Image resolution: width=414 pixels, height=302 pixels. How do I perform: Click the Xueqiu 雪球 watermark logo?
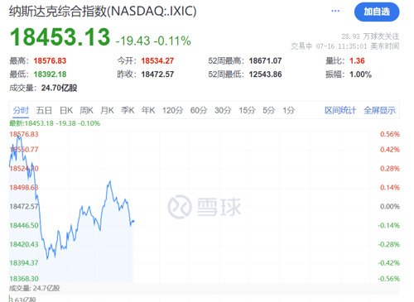(x=205, y=207)
